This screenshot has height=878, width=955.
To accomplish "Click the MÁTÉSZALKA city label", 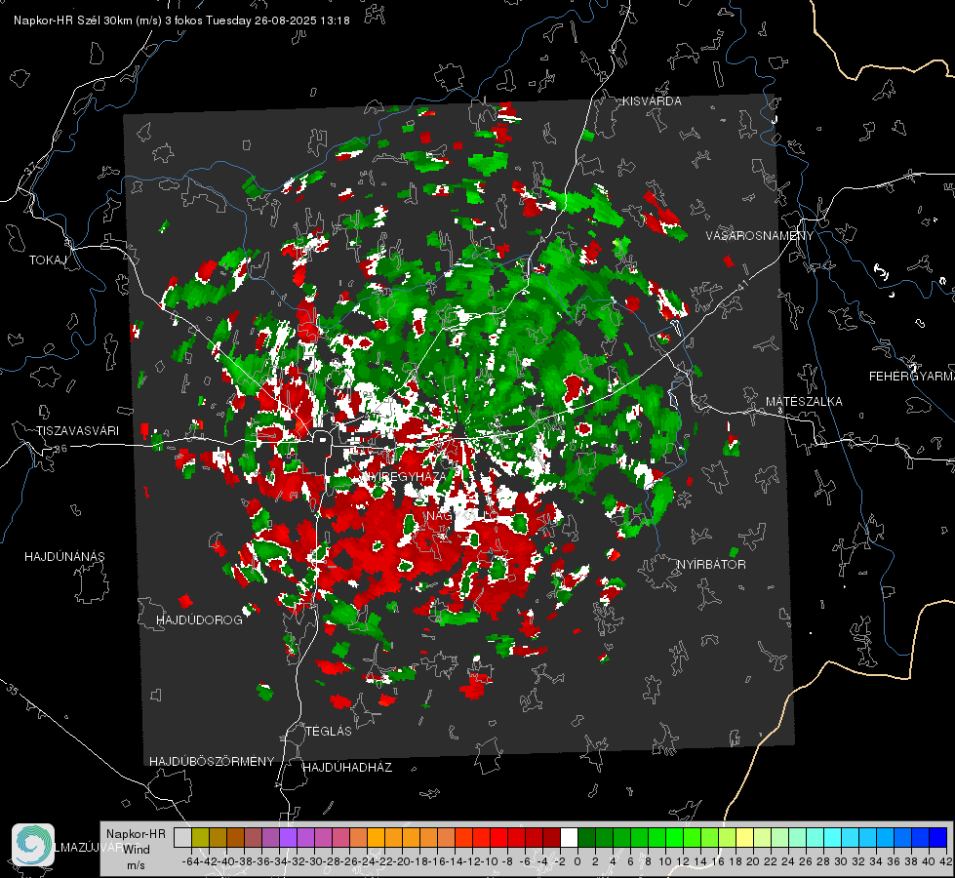I will (804, 402).
